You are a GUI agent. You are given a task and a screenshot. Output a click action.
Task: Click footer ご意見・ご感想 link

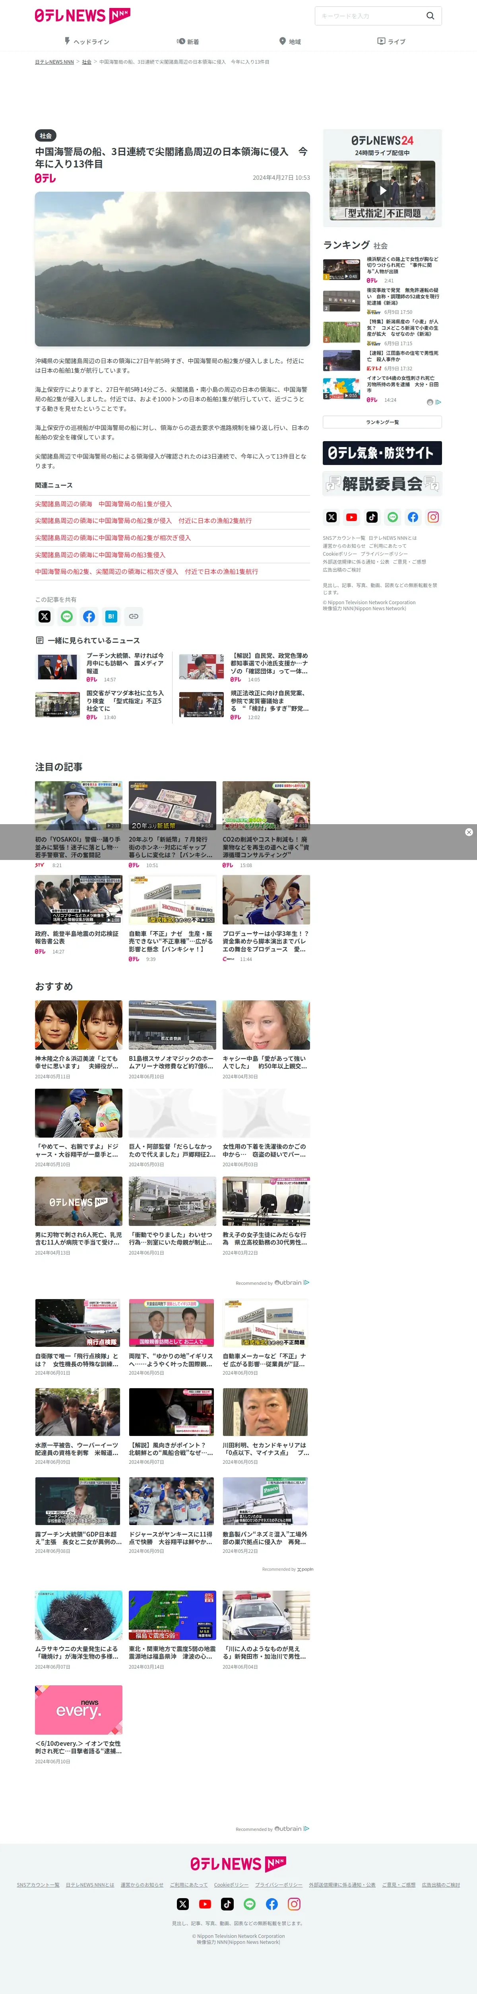398,1885
